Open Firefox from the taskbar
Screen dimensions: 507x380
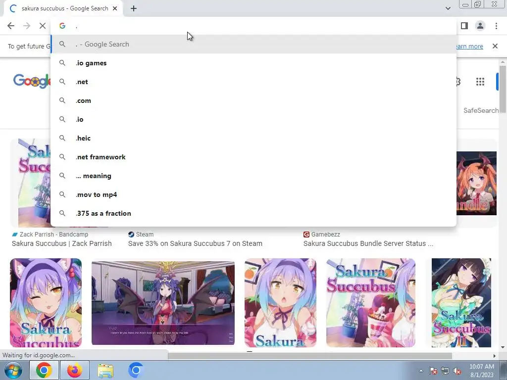pos(74,370)
